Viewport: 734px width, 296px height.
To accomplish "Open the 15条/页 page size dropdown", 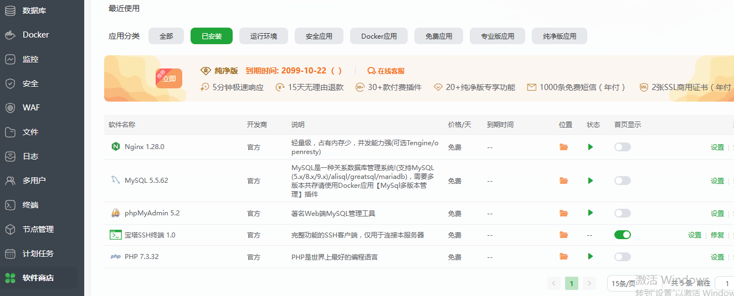I will pos(623,283).
